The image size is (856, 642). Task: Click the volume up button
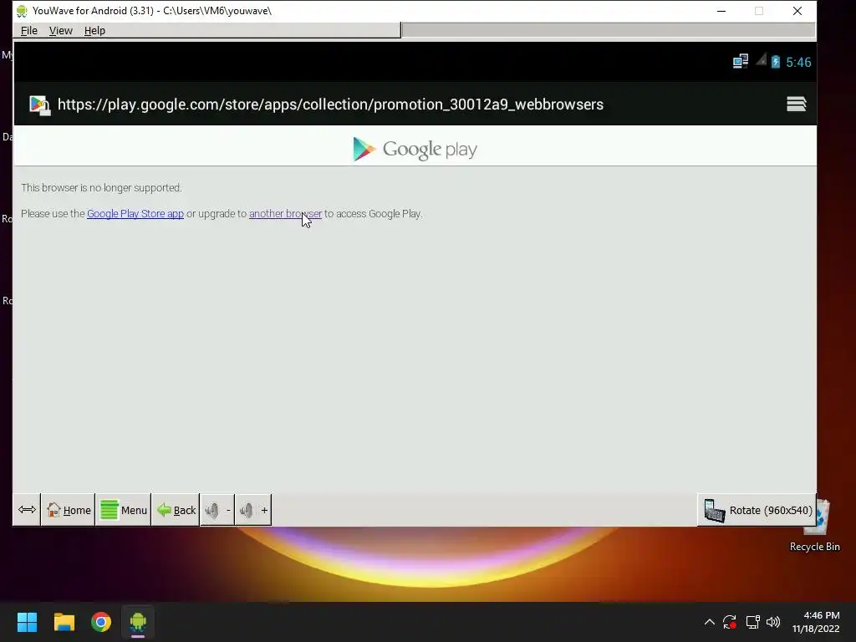pyautogui.click(x=253, y=510)
